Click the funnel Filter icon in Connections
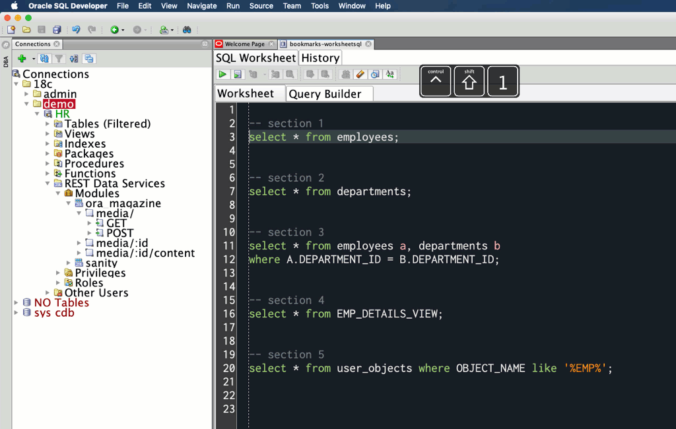The height and width of the screenshot is (429, 676). pyautogui.click(x=59, y=59)
